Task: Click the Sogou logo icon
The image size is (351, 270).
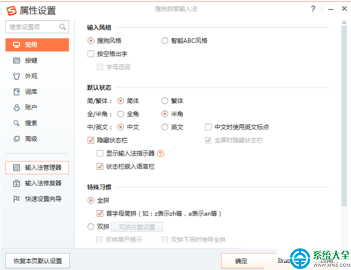Action: tap(11, 10)
